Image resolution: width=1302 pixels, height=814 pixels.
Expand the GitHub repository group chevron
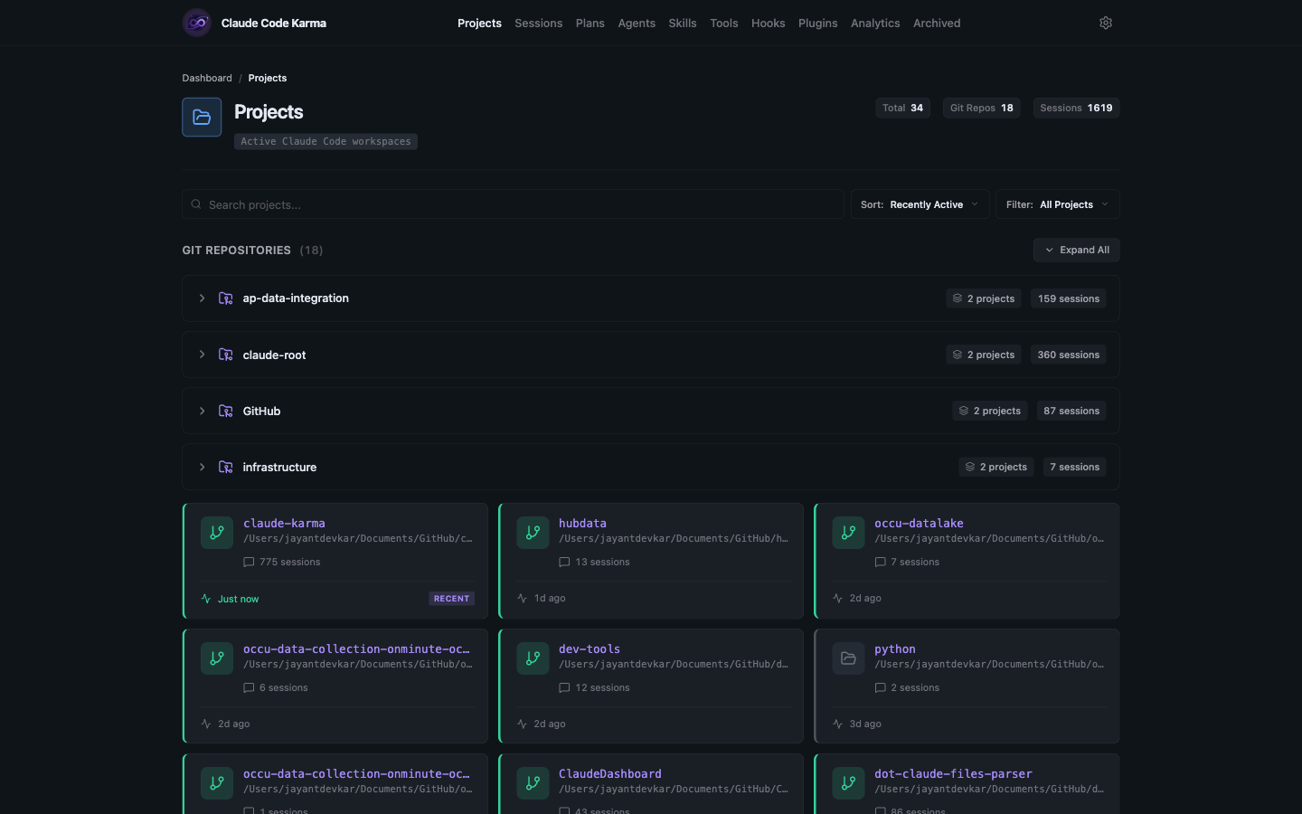coord(202,411)
